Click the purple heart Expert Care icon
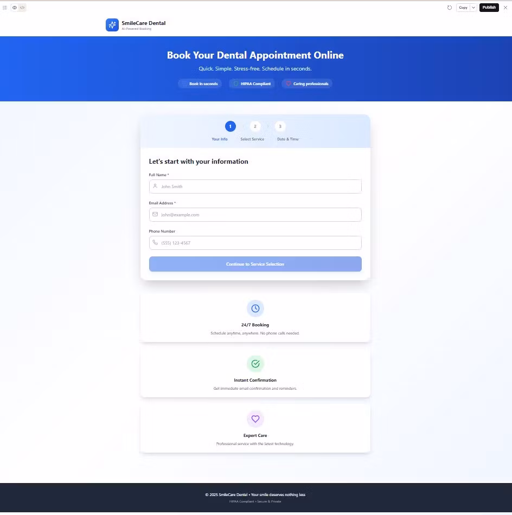 (x=255, y=419)
